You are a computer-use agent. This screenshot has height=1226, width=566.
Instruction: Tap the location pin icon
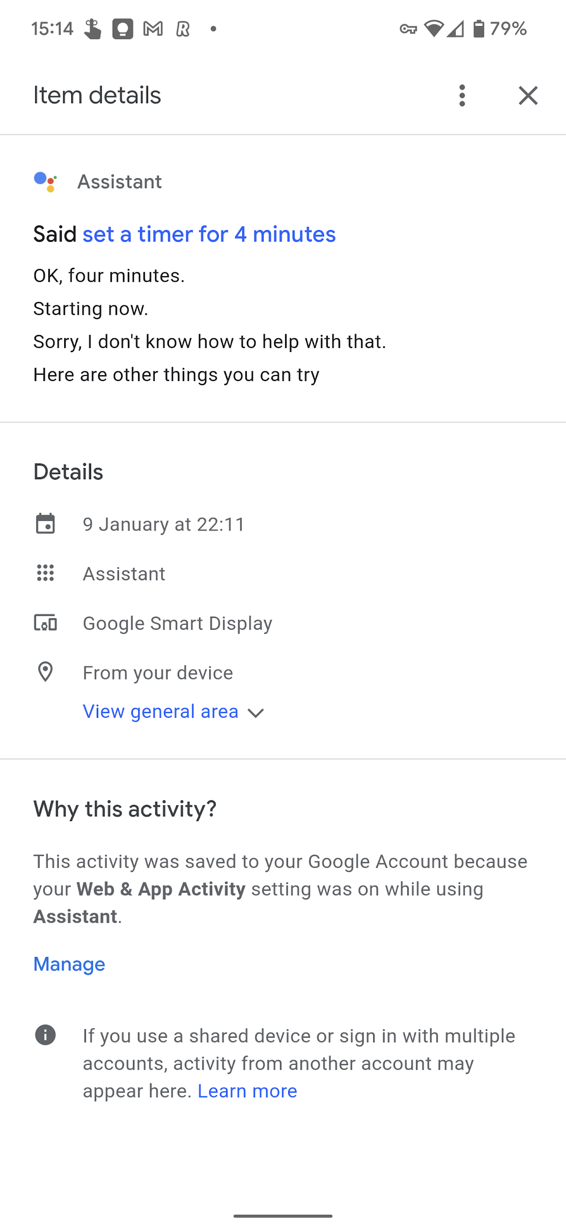click(45, 672)
